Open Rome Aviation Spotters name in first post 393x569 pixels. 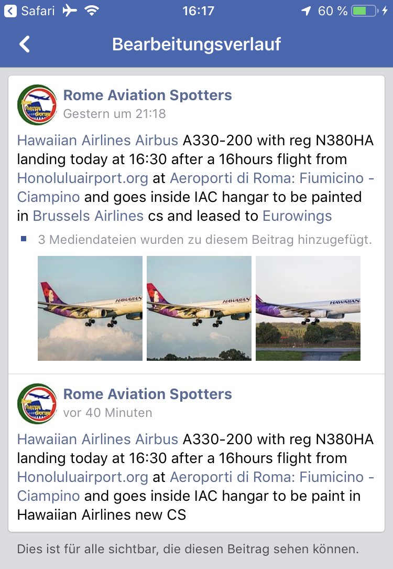click(148, 95)
